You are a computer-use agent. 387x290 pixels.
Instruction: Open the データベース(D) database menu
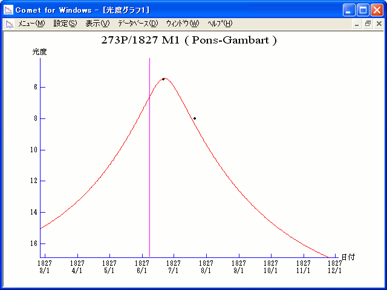(138, 24)
